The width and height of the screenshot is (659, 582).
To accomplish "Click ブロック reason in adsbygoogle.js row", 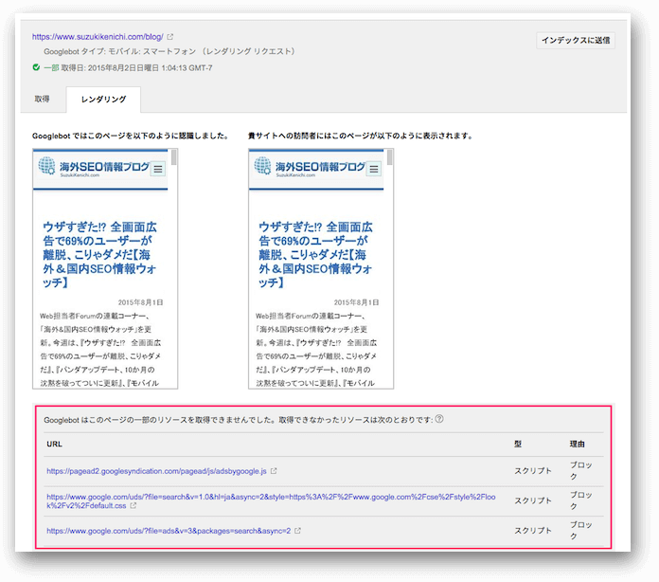I will [x=580, y=471].
